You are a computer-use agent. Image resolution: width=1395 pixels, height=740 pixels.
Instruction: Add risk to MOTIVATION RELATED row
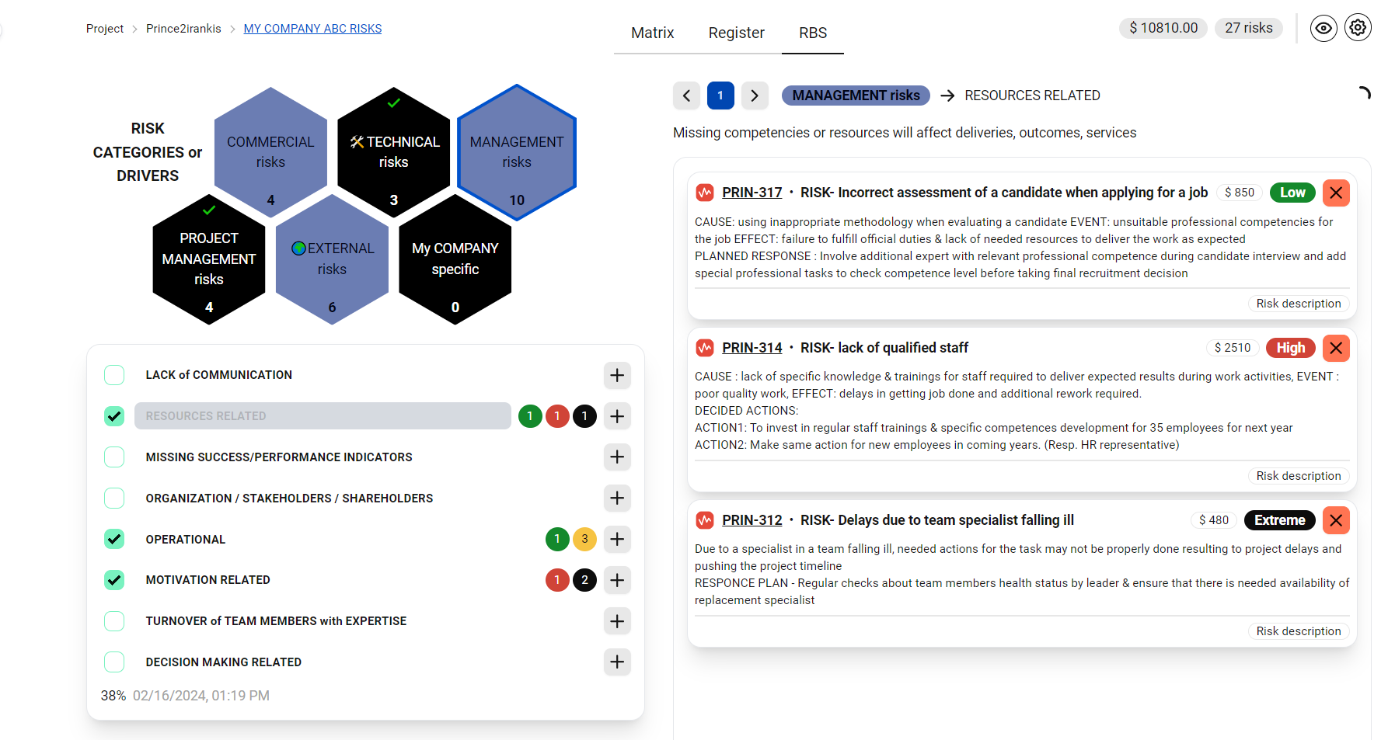point(617,580)
